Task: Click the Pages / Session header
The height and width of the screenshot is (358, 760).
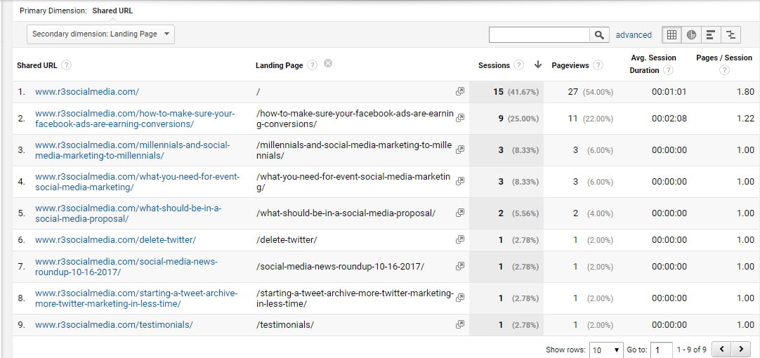Action: 723,58
